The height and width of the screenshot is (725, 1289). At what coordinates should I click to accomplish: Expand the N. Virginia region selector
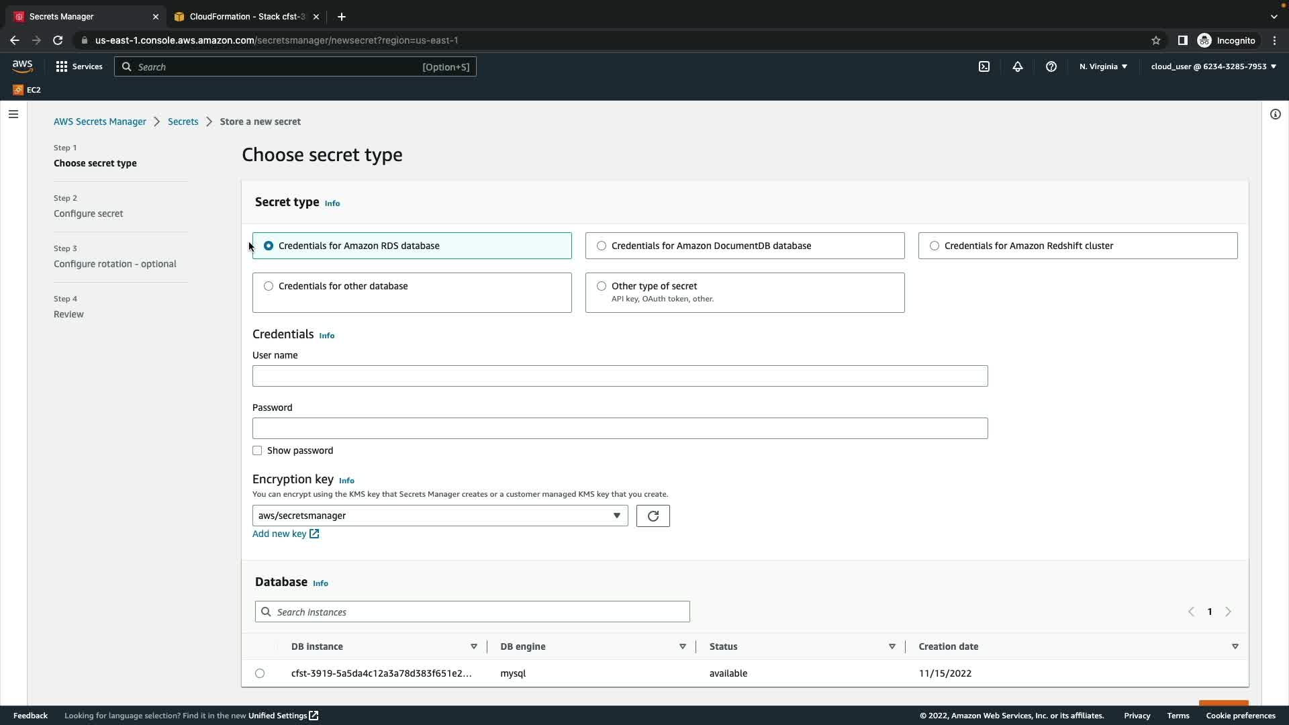(x=1103, y=66)
